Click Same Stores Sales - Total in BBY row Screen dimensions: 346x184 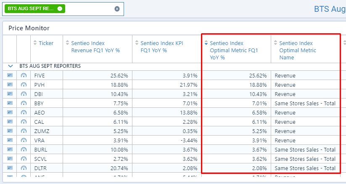305,104
